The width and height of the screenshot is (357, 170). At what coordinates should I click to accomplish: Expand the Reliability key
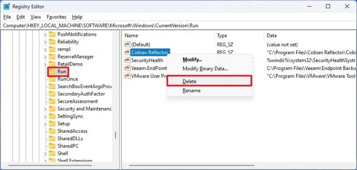click(x=45, y=42)
